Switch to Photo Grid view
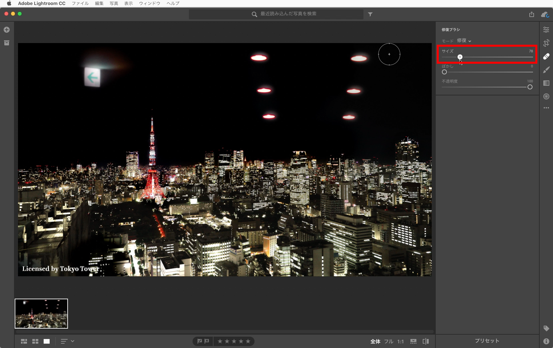 (24, 341)
